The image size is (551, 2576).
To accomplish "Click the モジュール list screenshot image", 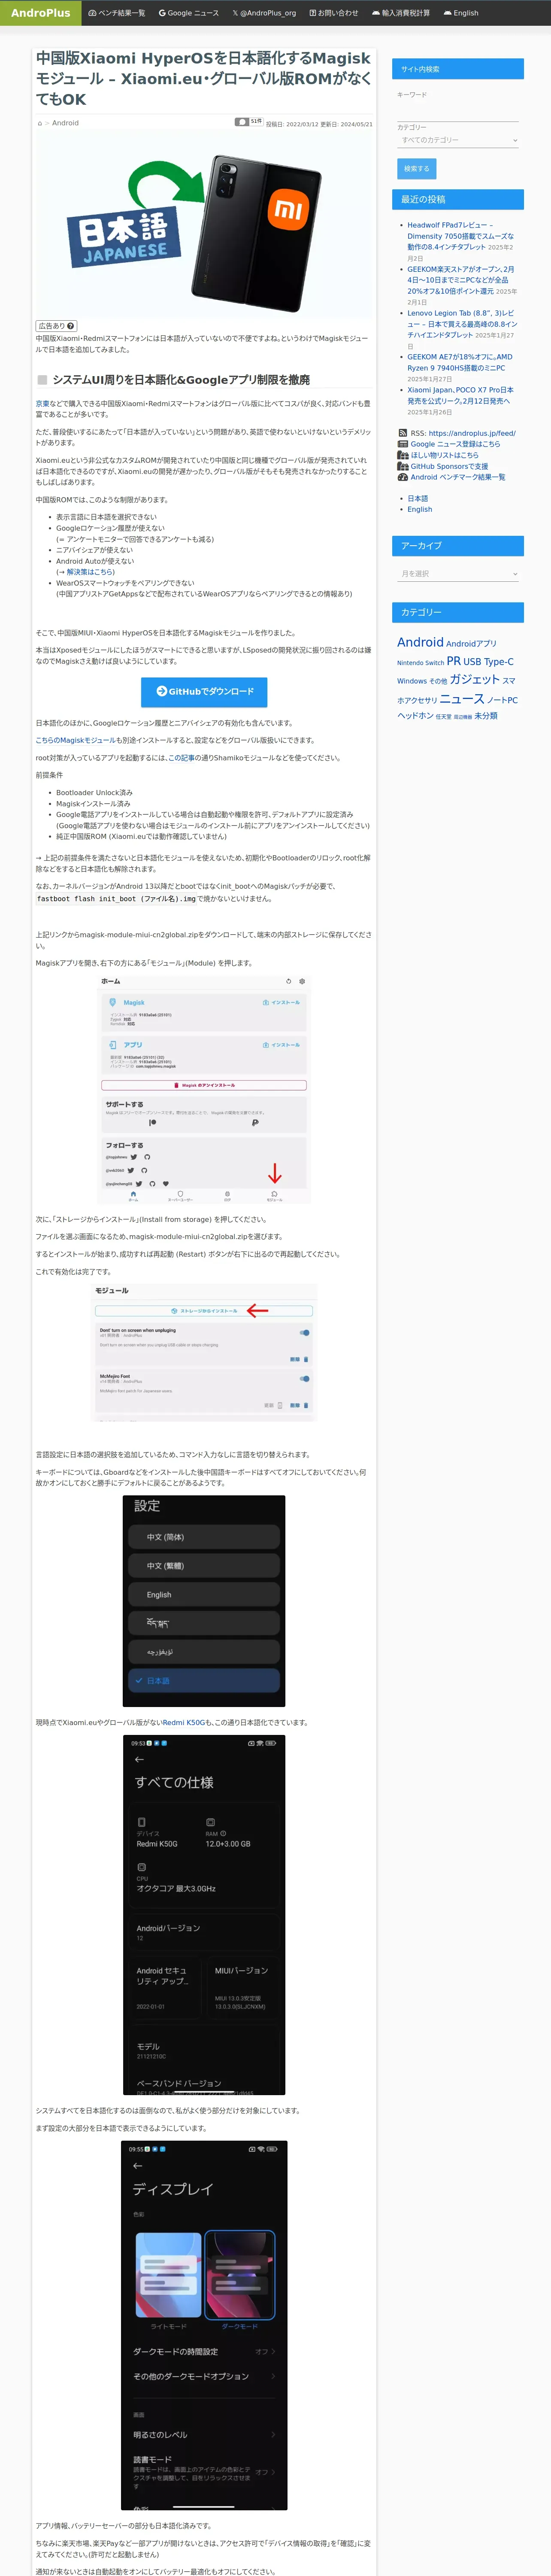I will tap(204, 1353).
